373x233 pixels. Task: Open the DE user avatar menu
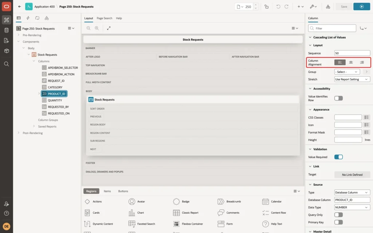[x=7, y=226]
